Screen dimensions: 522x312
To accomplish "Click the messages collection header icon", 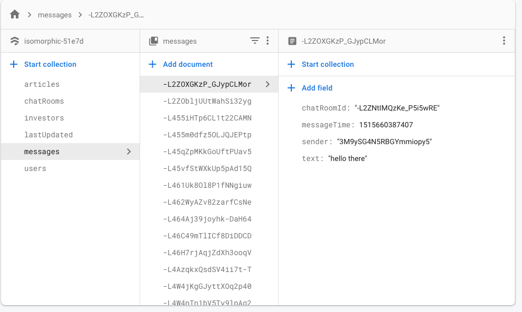I will point(153,41).
